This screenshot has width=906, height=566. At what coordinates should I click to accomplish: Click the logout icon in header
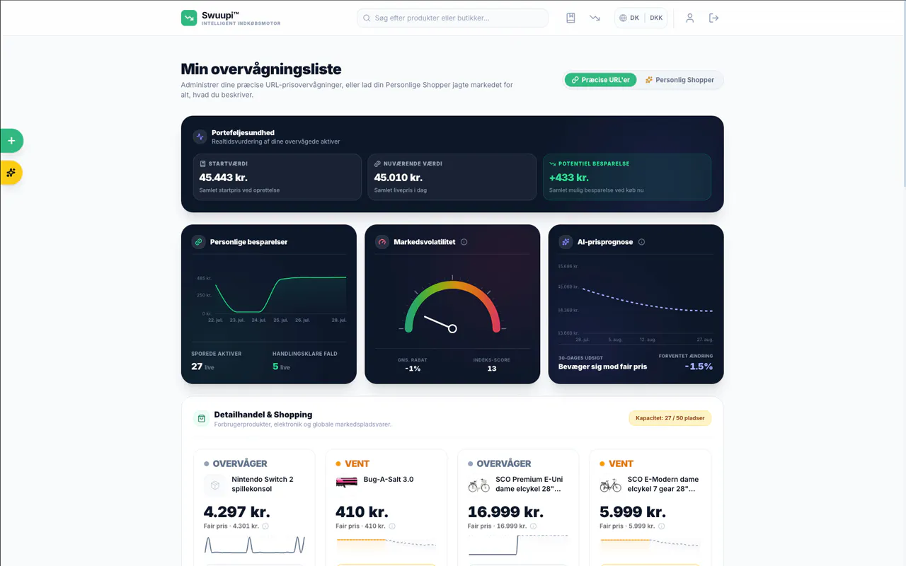click(x=713, y=18)
